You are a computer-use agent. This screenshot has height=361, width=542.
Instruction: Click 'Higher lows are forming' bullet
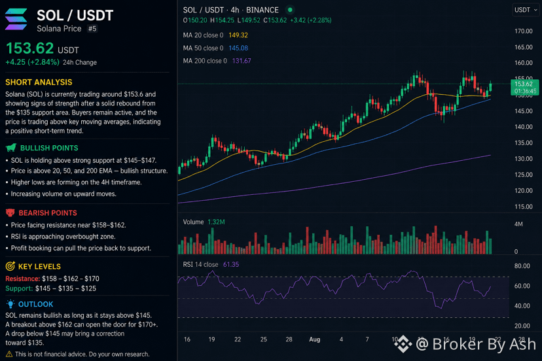coord(73,182)
